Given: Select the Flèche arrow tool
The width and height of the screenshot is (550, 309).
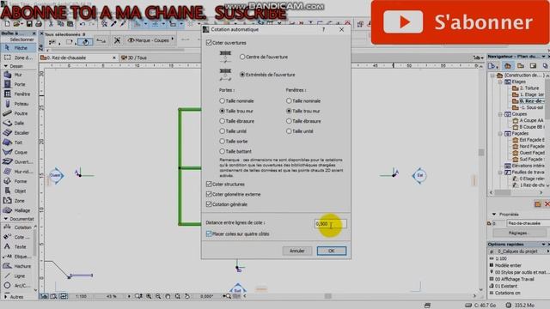Looking at the screenshot, I should pyautogui.click(x=19, y=48).
